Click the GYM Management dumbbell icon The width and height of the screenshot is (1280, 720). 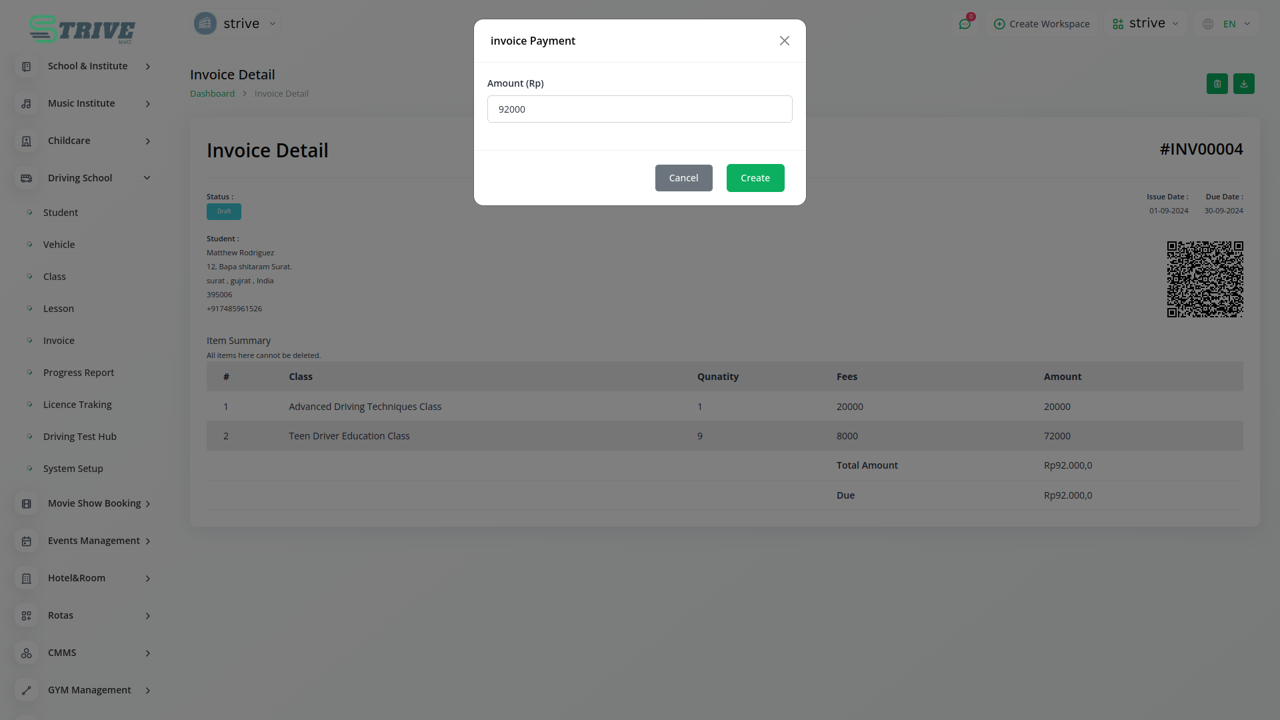[27, 691]
